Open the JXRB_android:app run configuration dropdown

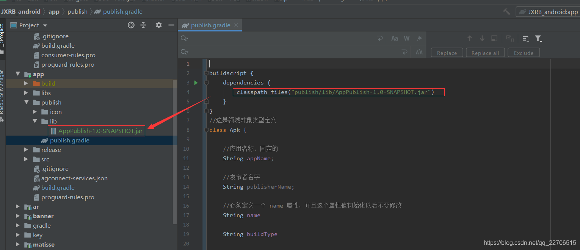point(548,12)
